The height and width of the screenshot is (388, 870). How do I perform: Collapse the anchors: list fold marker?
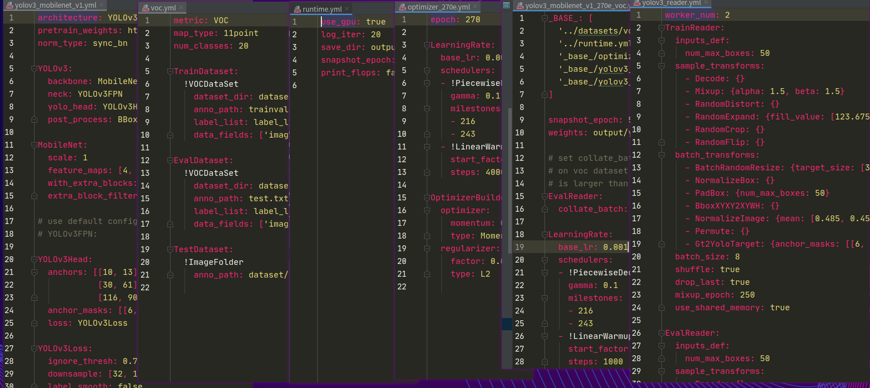34,272
